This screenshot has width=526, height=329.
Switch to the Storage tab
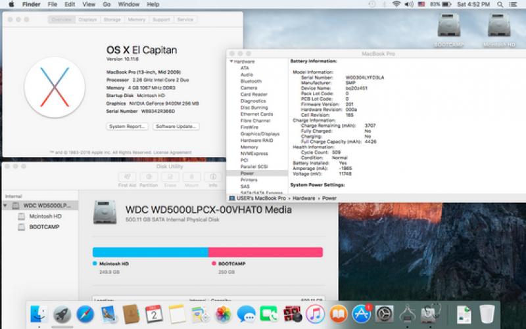click(x=112, y=20)
